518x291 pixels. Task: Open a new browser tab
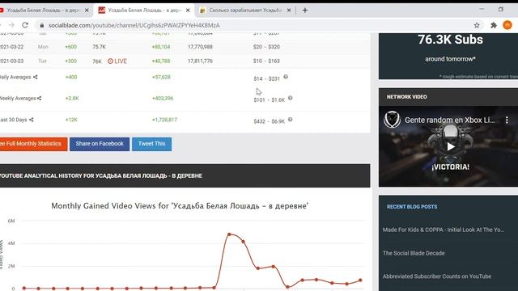pyautogui.click(x=305, y=11)
